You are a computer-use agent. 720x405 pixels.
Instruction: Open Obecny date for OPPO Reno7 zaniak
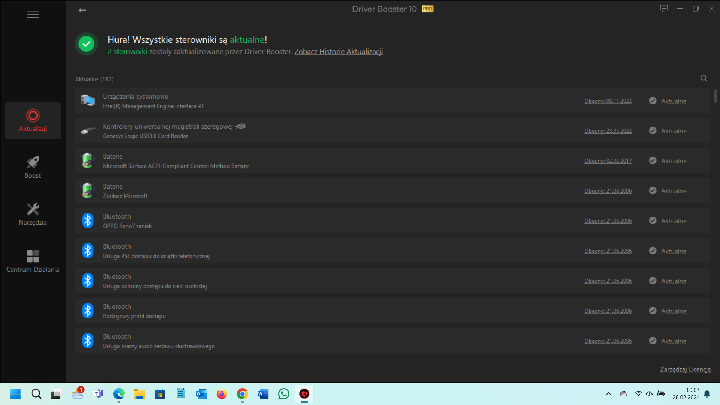point(607,221)
